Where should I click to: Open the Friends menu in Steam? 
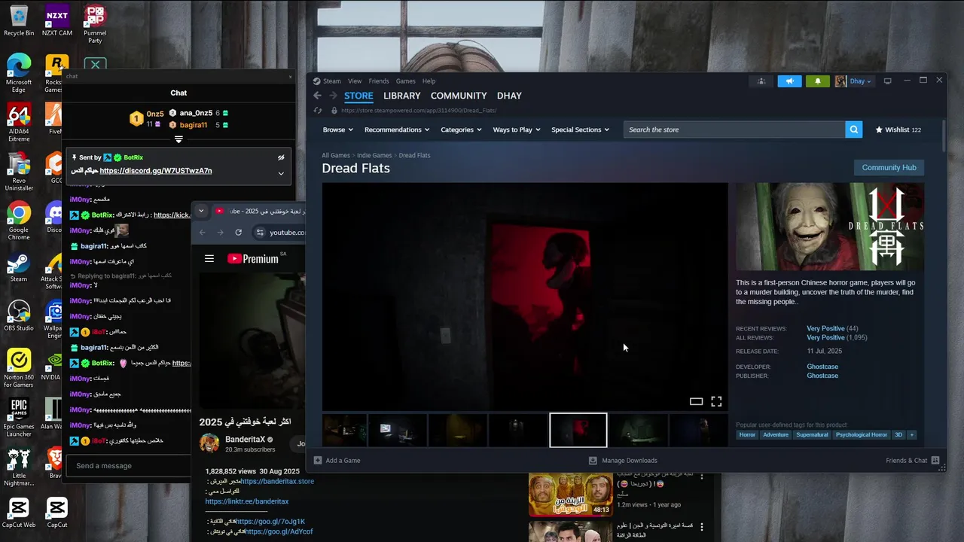coord(379,81)
